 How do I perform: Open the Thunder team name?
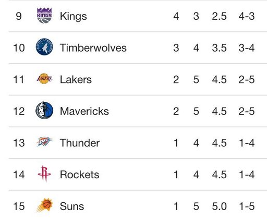80,143
